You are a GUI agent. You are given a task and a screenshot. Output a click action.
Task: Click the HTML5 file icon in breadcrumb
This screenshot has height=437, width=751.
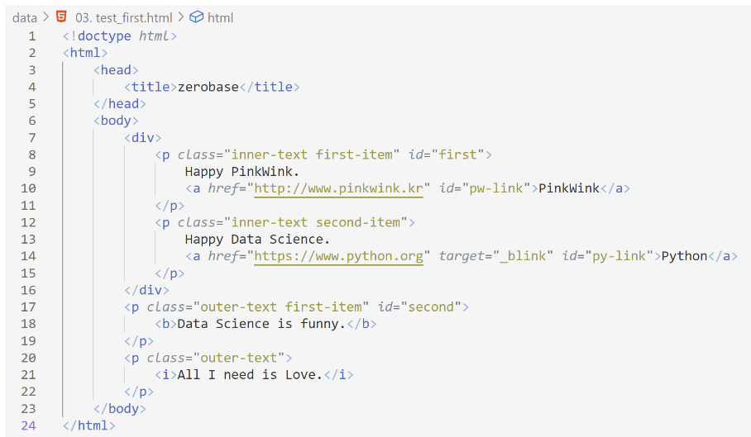[61, 17]
